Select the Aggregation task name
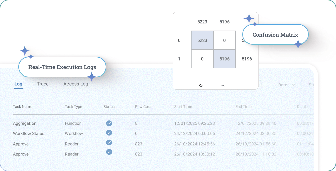Viewport: 336px width, 171px height. [25, 123]
